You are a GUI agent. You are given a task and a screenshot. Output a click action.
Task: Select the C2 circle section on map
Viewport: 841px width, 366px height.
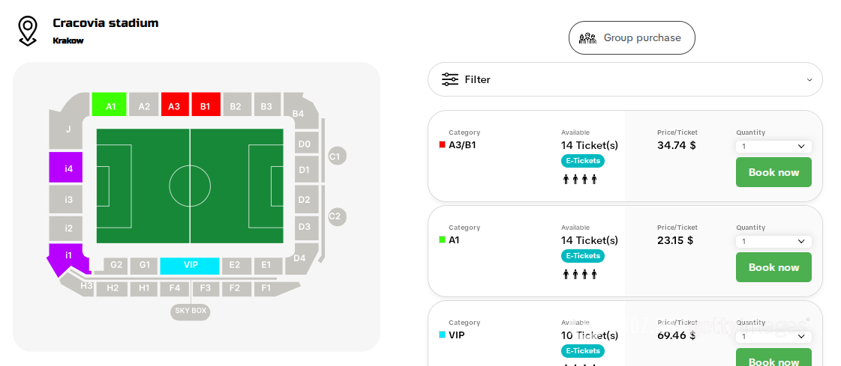(335, 216)
